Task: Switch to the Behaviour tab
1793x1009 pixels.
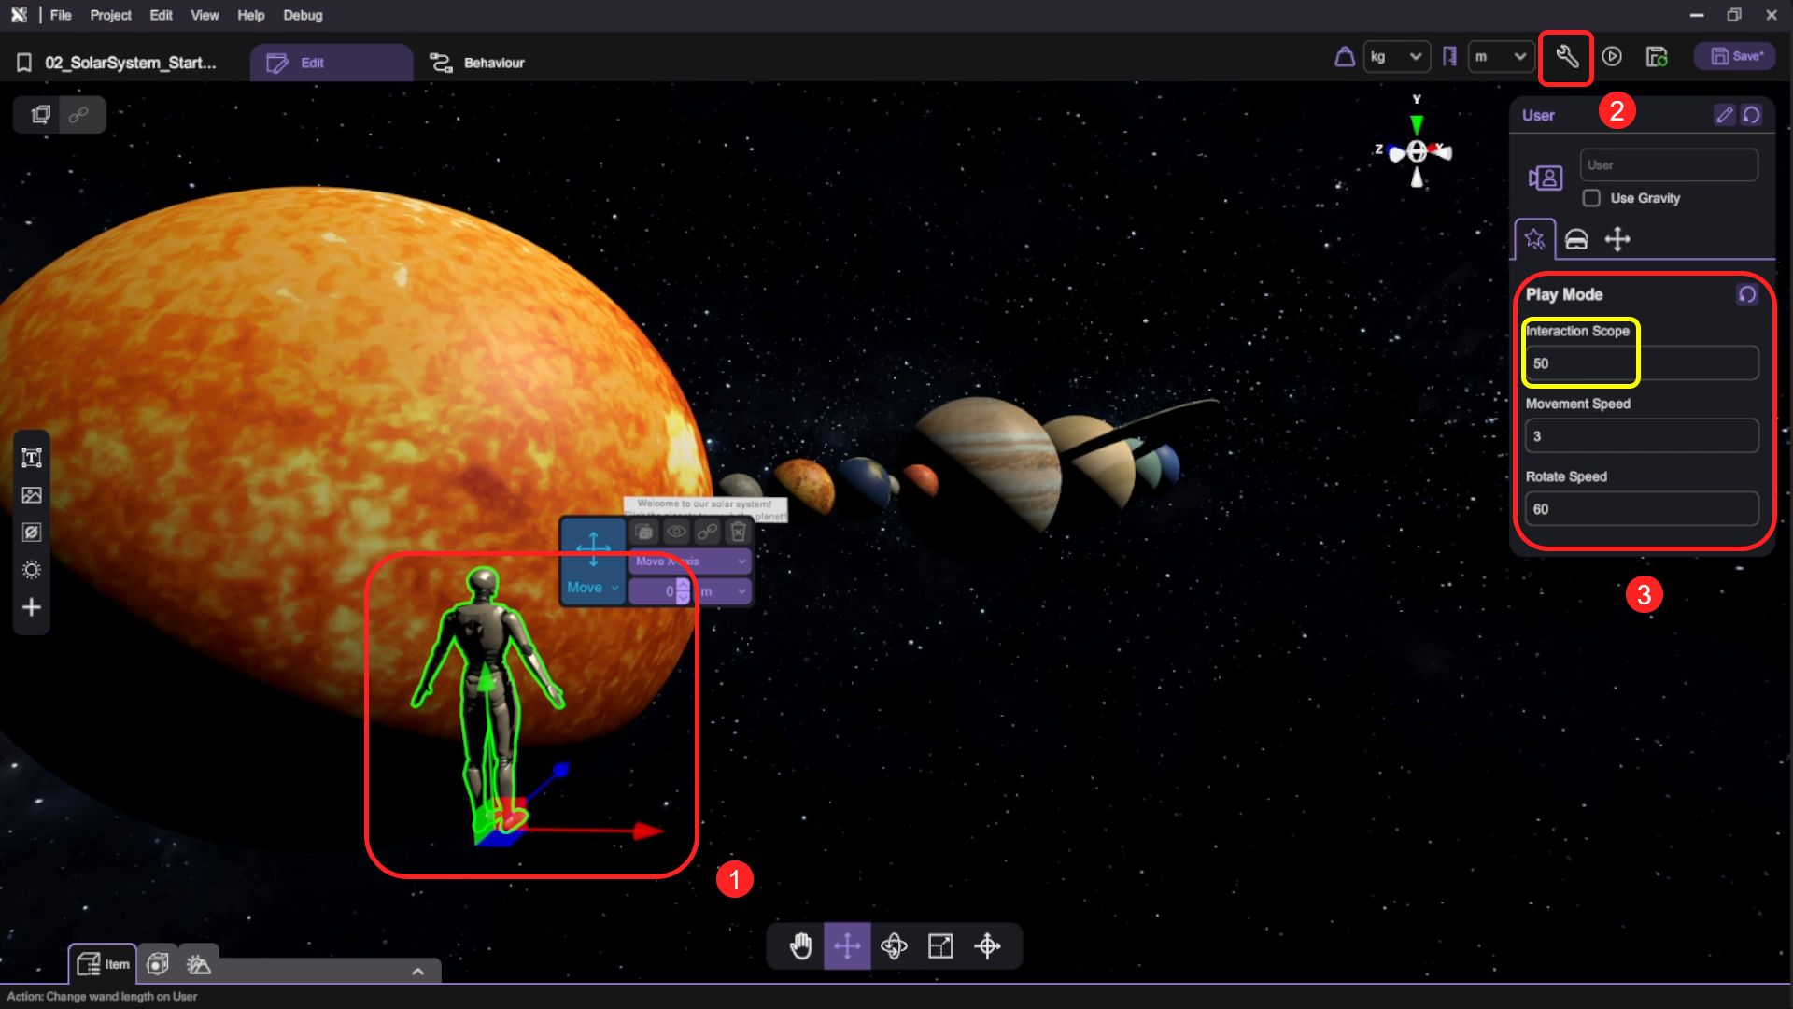Action: coord(477,63)
